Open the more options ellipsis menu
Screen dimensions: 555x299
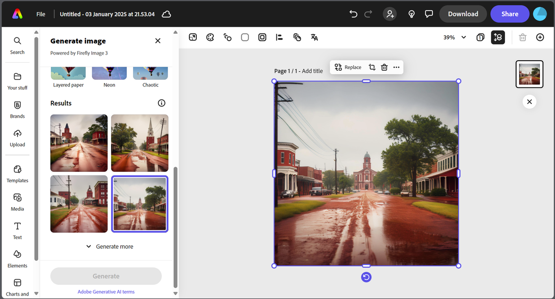click(x=397, y=67)
